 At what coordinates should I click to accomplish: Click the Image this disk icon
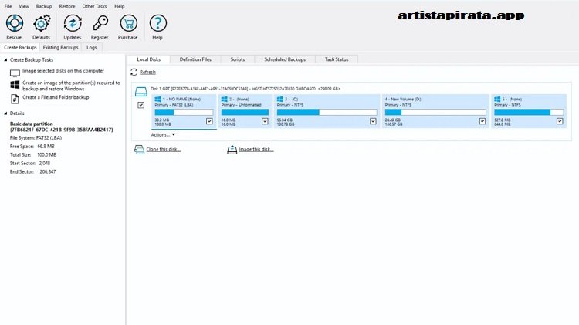[232, 150]
